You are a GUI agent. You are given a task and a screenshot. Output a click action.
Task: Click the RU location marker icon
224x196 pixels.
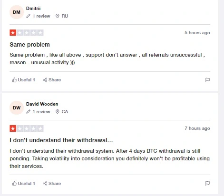tap(58, 16)
